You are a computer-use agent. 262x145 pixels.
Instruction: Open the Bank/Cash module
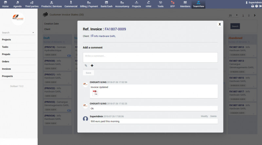click(x=106, y=4)
